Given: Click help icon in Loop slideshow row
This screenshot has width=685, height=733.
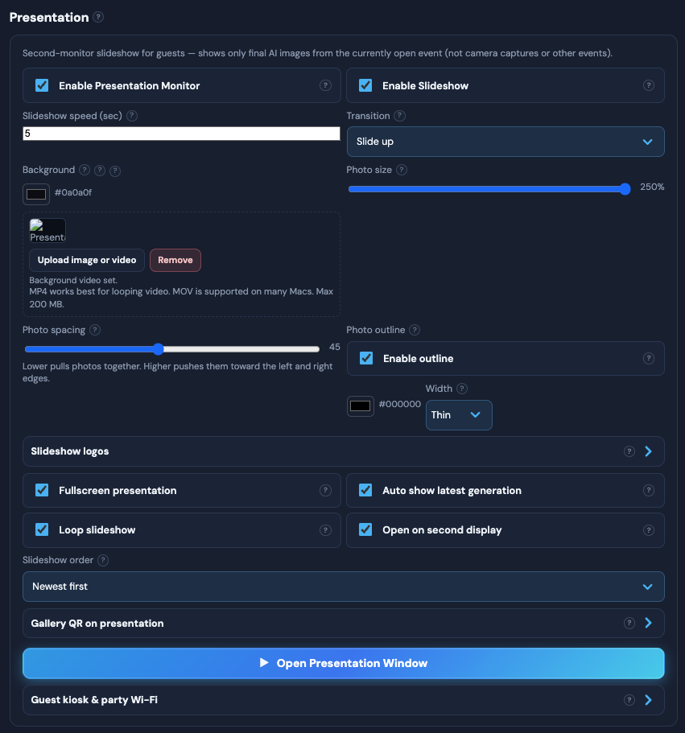Looking at the screenshot, I should pos(325,530).
